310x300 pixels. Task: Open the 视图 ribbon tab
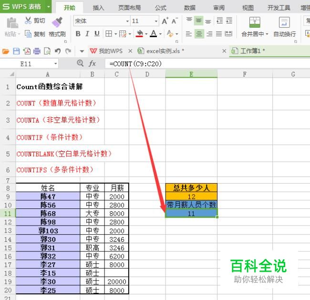click(248, 8)
